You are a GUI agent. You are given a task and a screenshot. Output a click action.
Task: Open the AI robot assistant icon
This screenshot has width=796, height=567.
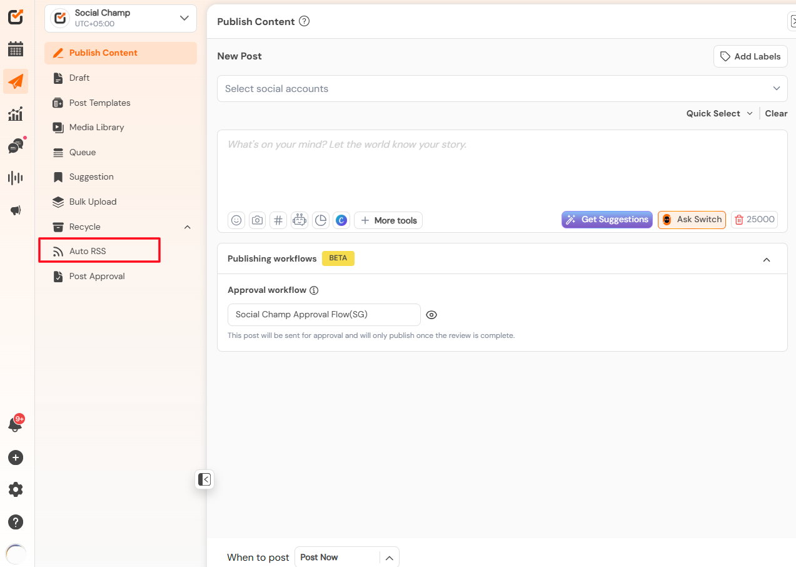tap(300, 220)
